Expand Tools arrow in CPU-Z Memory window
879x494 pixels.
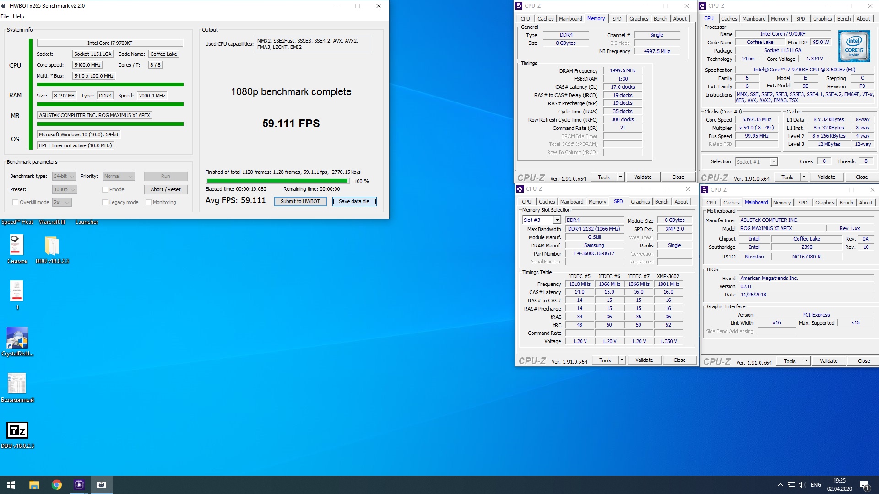(x=620, y=177)
